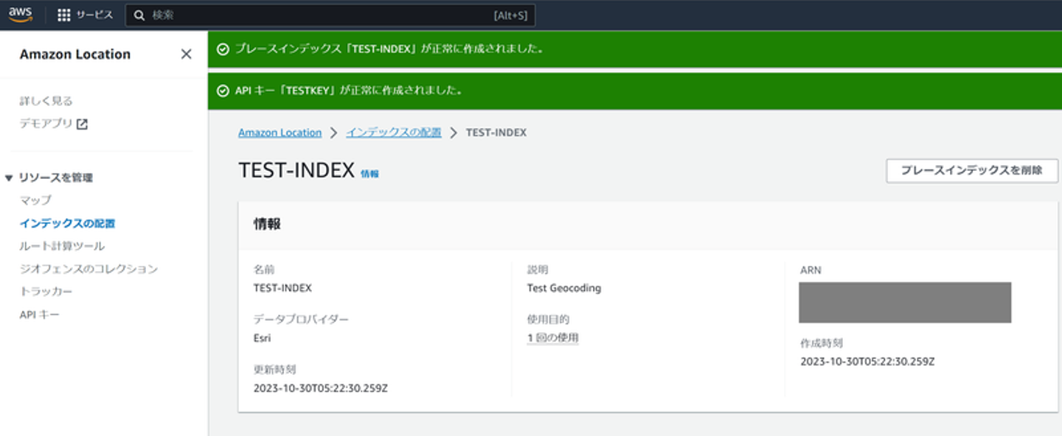This screenshot has height=436, width=1062.
Task: Focus the top search field
Action: coord(330,15)
